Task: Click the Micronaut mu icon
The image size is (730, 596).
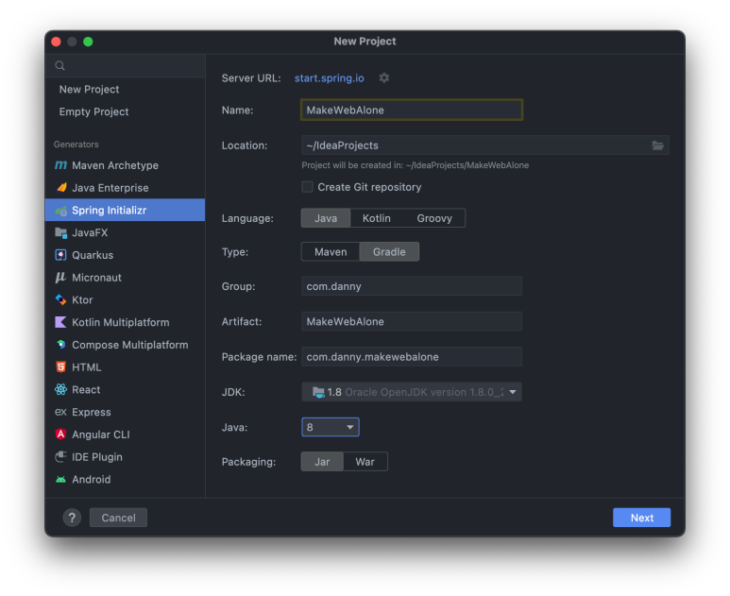Action: click(x=61, y=278)
